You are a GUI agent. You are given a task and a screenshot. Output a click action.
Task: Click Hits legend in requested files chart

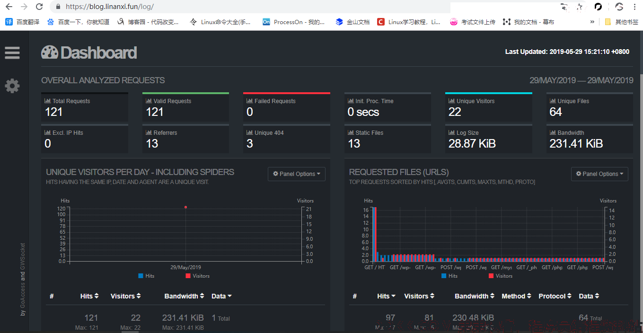(x=449, y=276)
